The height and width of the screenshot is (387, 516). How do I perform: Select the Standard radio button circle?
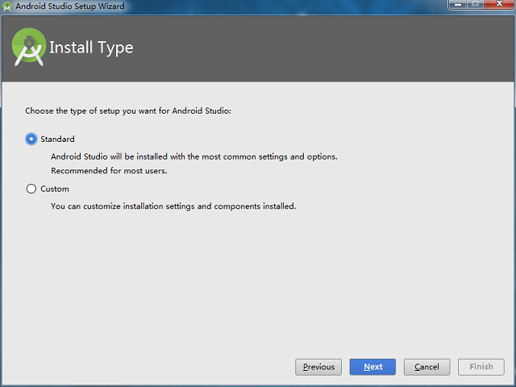coord(31,139)
